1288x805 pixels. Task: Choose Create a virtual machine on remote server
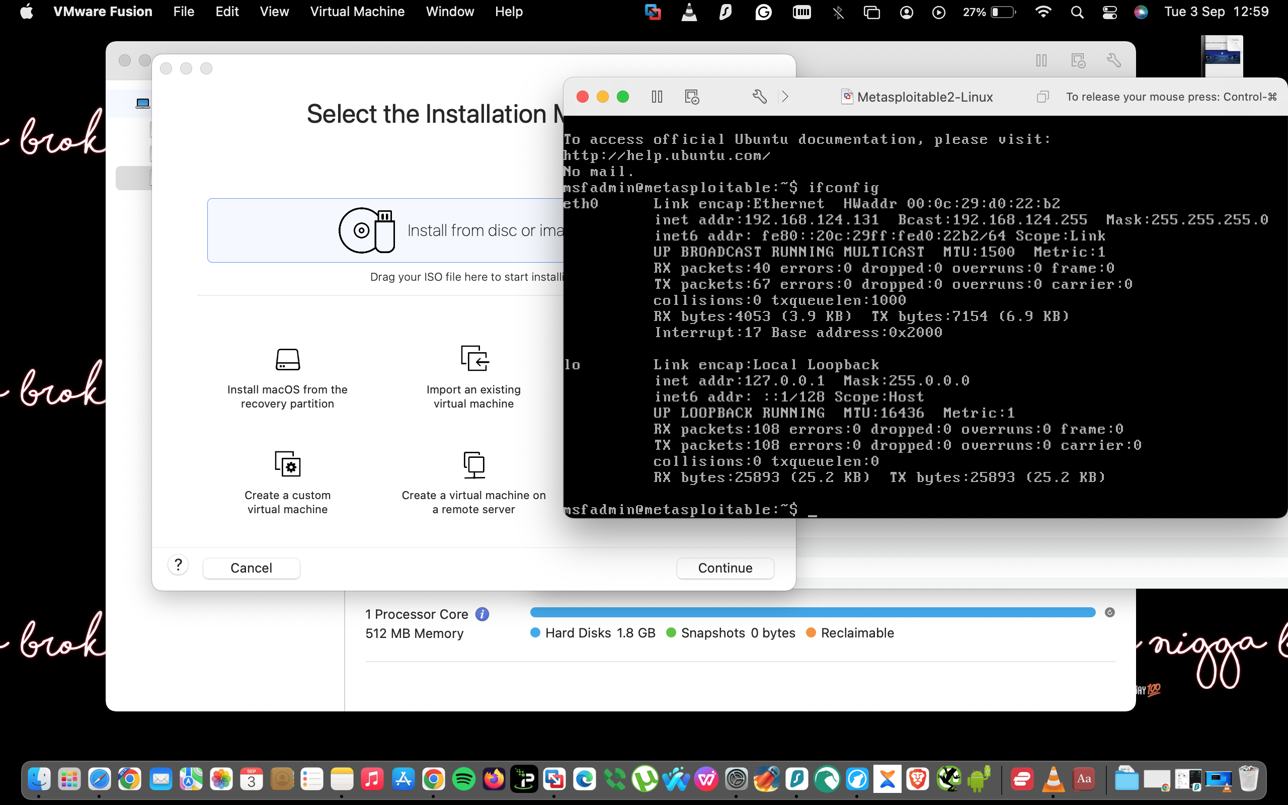473,484
